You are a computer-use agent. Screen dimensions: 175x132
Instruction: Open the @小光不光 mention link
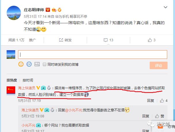click(x=74, y=110)
